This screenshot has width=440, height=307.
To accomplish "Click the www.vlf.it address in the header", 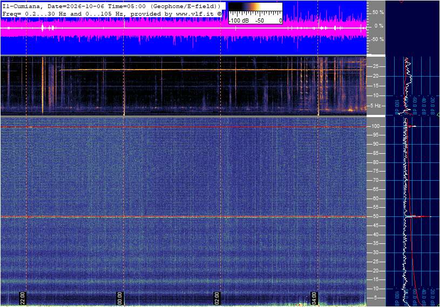I will pyautogui.click(x=195, y=13).
